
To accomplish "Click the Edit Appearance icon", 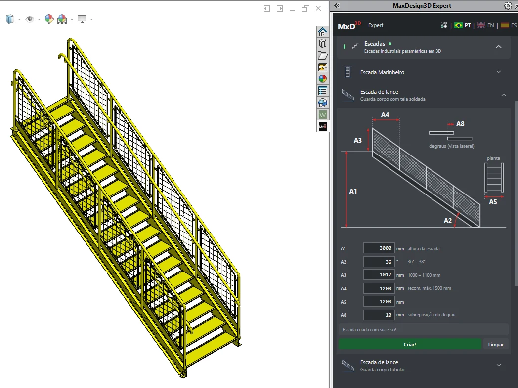I will click(x=49, y=19).
